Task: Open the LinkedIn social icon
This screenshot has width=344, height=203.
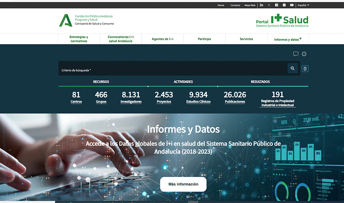Action: click(262, 5)
